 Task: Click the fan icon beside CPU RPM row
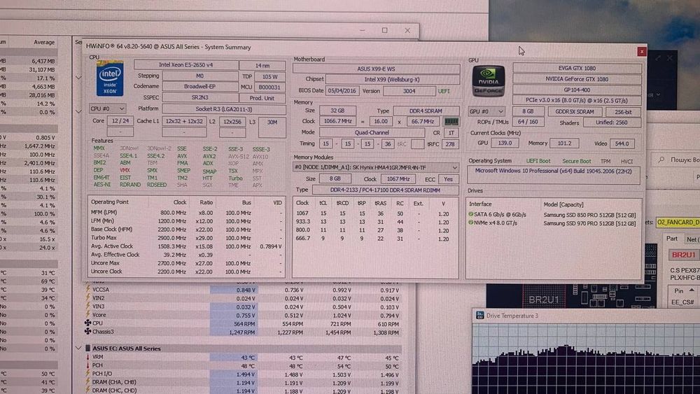pos(88,323)
